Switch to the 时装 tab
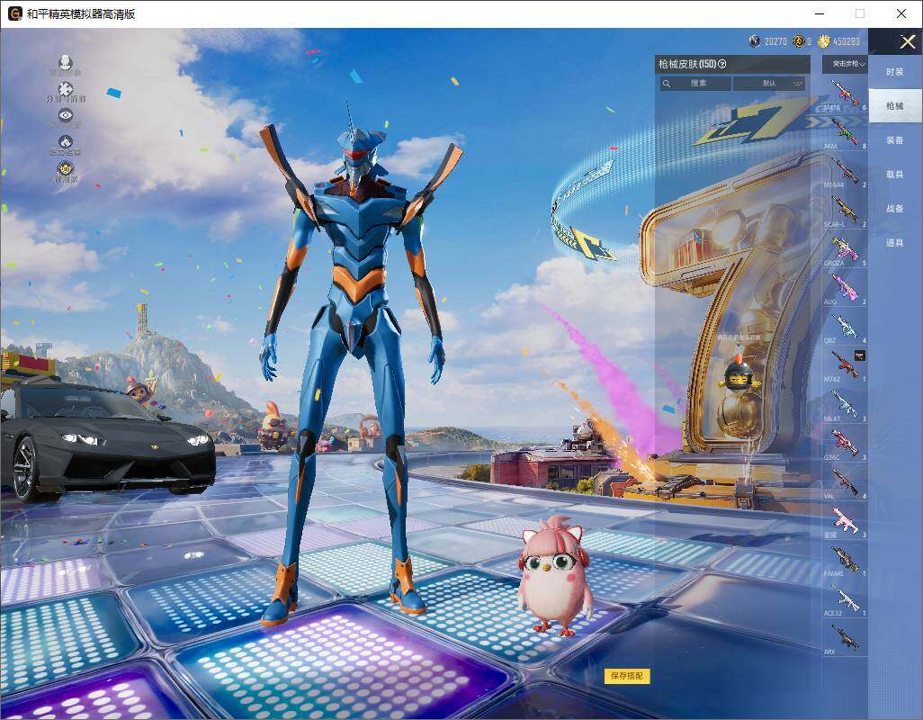This screenshot has height=720, width=923. coord(895,72)
